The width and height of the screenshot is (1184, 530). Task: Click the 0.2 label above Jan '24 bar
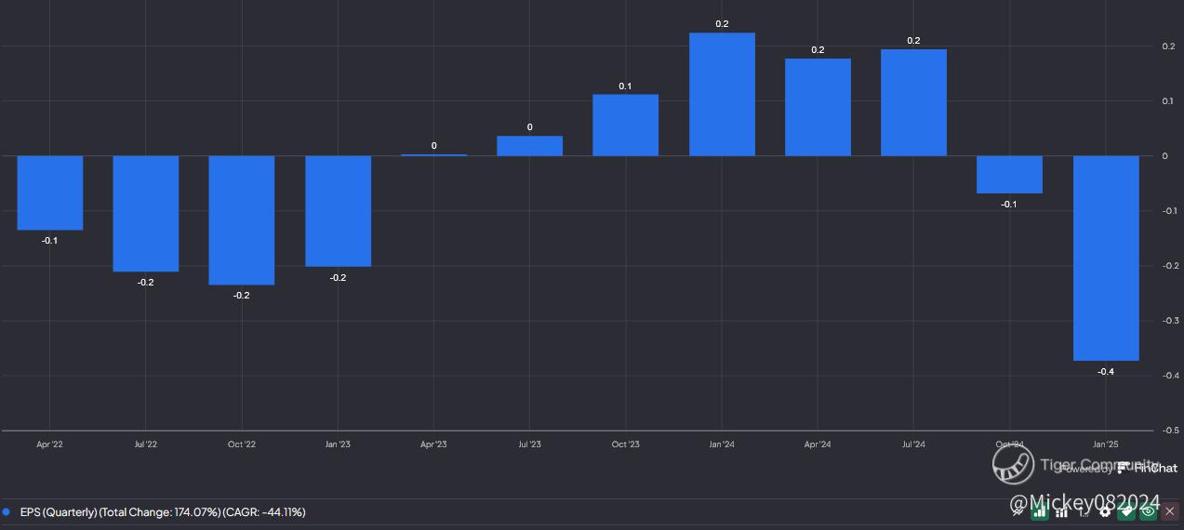point(722,24)
